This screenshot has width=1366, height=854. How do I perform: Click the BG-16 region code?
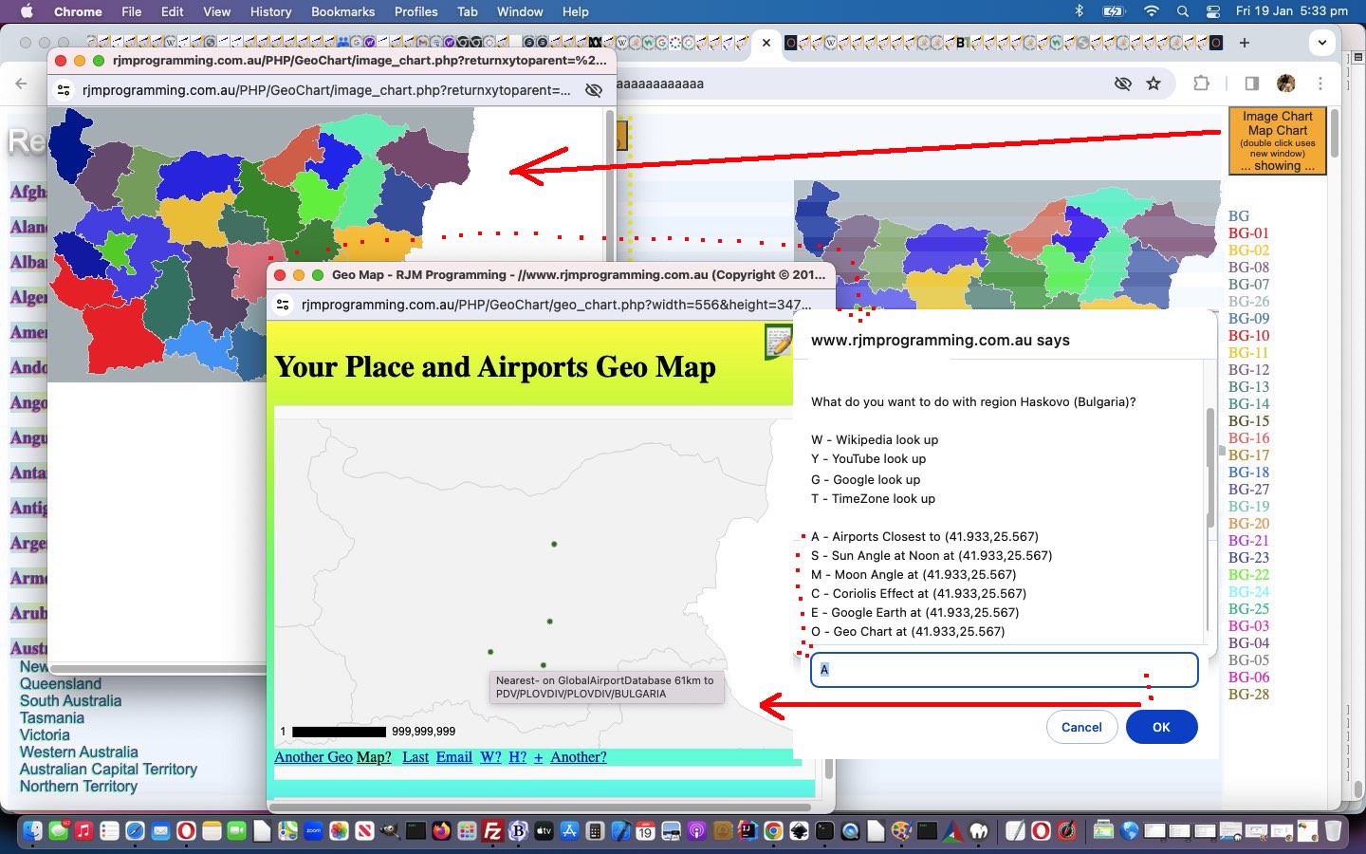[1248, 437]
